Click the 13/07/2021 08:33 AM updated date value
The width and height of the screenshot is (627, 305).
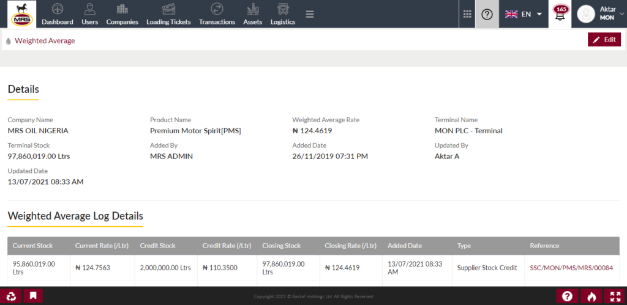tap(45, 182)
